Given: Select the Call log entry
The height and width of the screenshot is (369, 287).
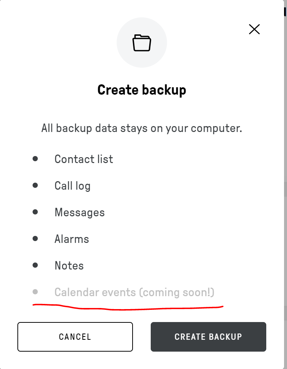Looking at the screenshot, I should [72, 186].
